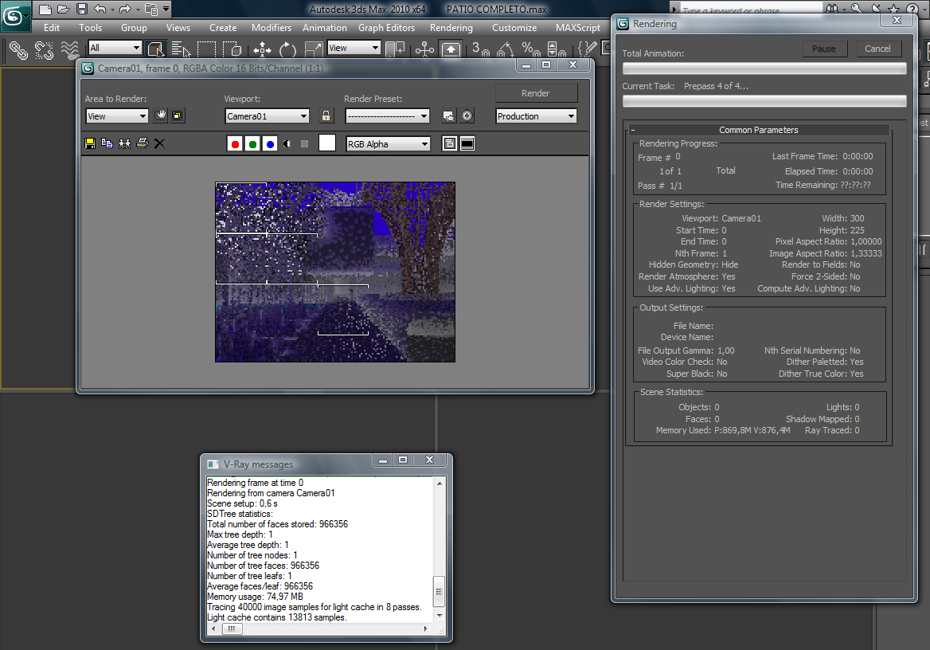Open the RGB Alpha channel dropdown

[388, 143]
